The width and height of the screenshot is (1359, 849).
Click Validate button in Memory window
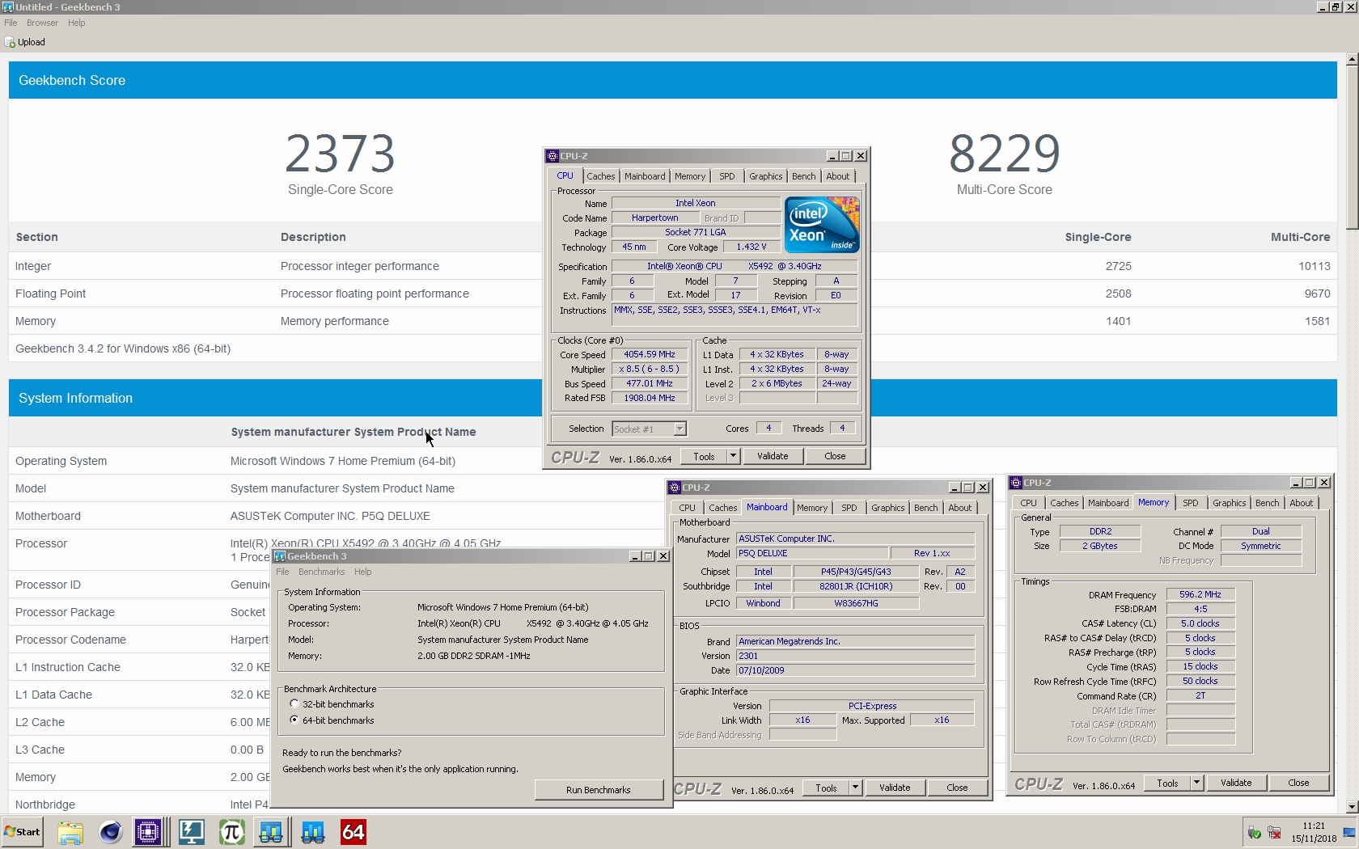tap(1236, 783)
